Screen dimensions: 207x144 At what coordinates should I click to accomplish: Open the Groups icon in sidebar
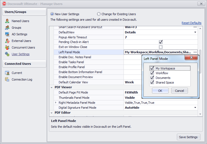7,28
